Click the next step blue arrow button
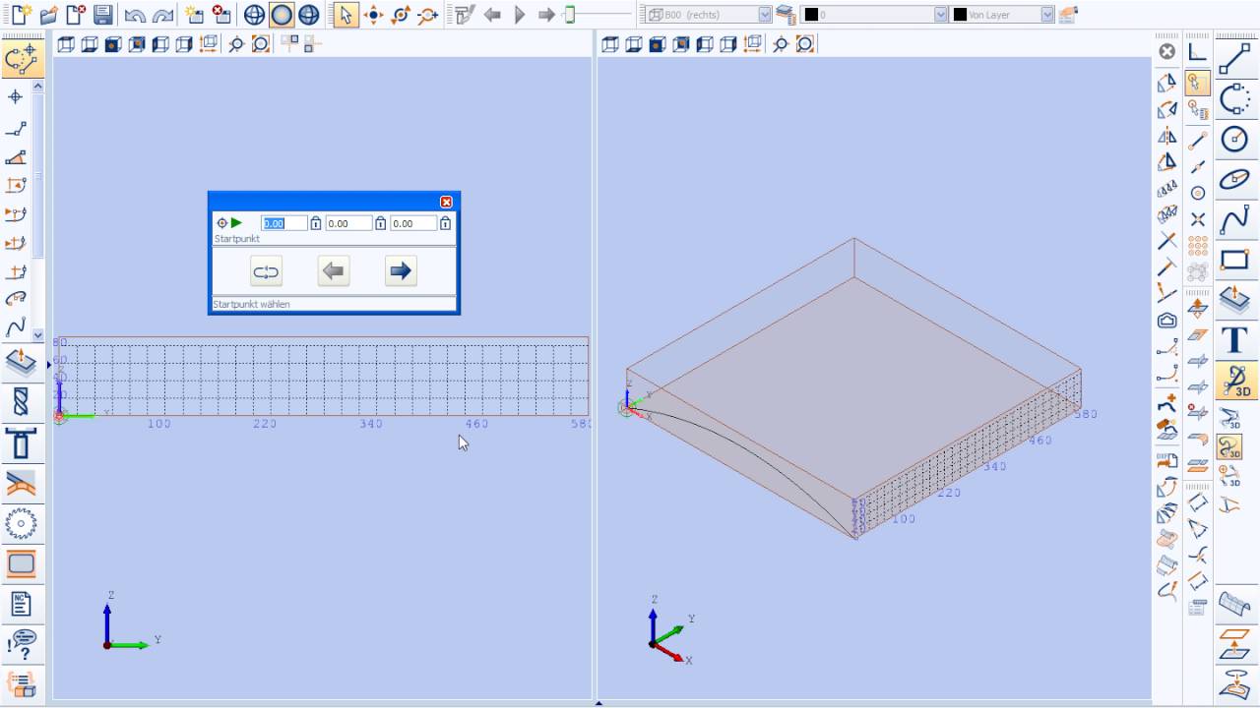1260x708 pixels. [x=401, y=271]
